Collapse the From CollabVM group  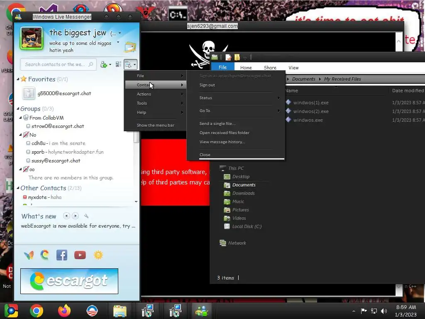point(20,118)
